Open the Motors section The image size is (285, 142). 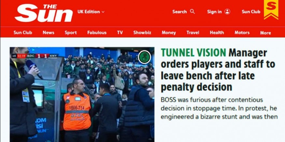coord(242,32)
